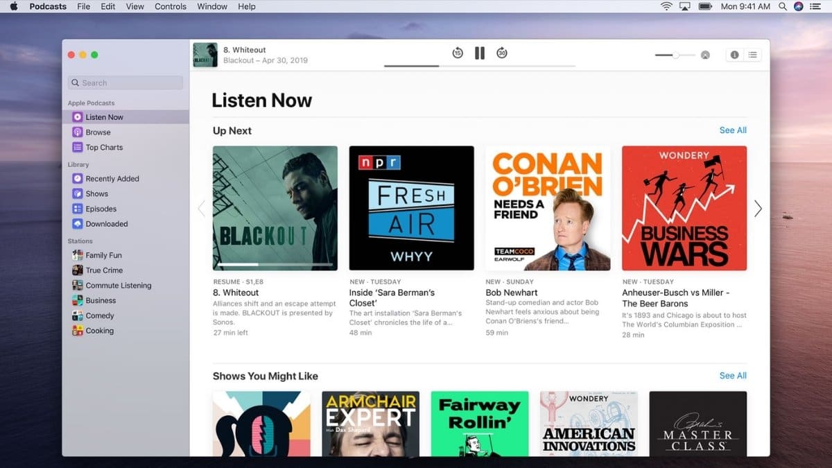Open the Anheuser-Busch vs Miller episode title
The width and height of the screenshot is (832, 468).
click(676, 298)
